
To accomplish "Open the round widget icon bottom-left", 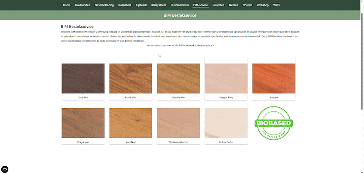I will coord(5,169).
